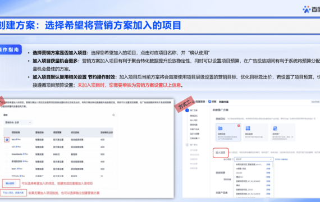
Task: Select the first marketing goal card 销售线索
Action: [x=228, y=132]
